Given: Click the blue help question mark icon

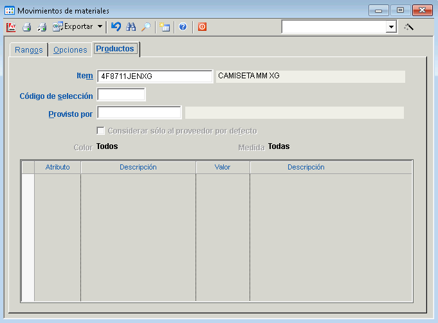Looking at the screenshot, I should click(x=183, y=27).
